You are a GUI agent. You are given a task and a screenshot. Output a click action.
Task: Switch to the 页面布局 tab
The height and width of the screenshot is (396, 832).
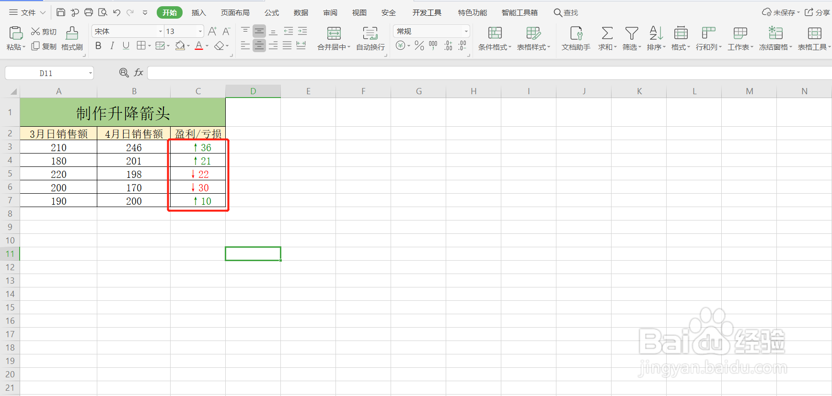(x=235, y=12)
